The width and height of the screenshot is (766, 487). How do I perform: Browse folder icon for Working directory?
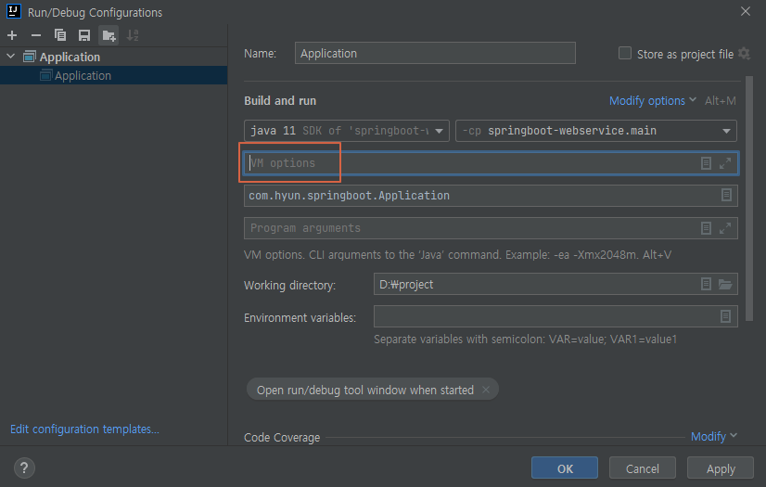725,284
